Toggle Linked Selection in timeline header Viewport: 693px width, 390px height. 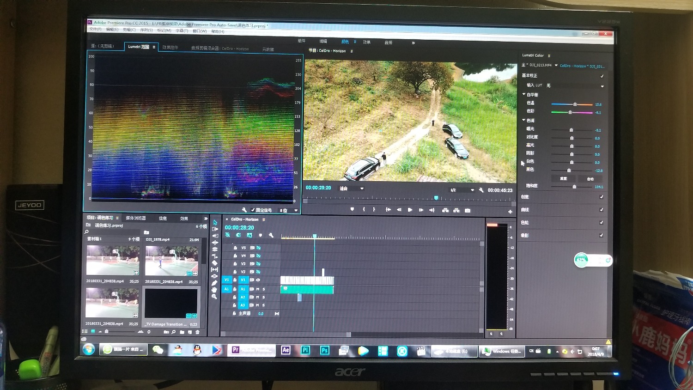coord(249,235)
